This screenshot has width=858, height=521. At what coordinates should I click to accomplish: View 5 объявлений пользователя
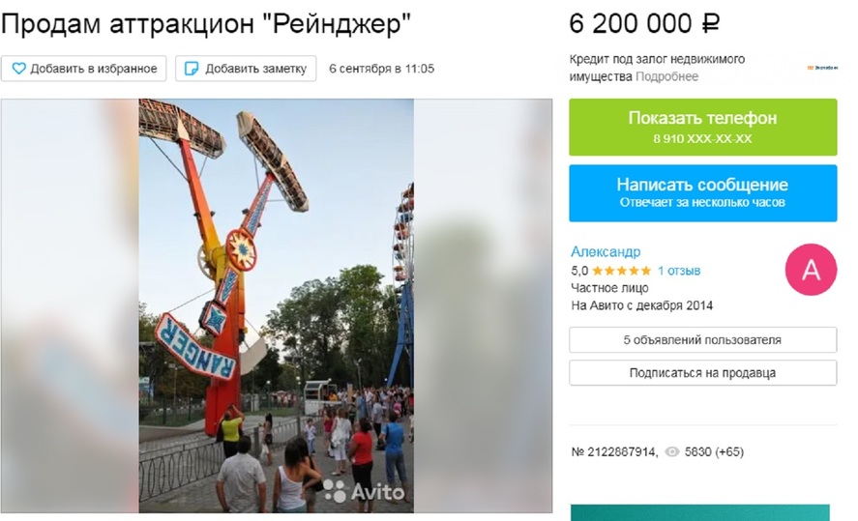point(702,340)
